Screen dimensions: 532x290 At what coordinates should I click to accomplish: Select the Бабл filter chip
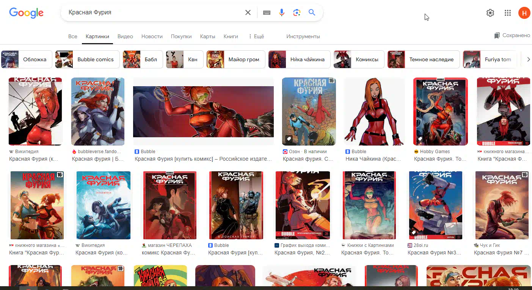(143, 59)
